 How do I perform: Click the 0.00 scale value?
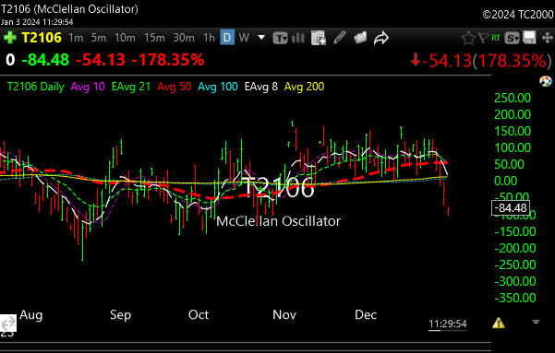point(505,181)
